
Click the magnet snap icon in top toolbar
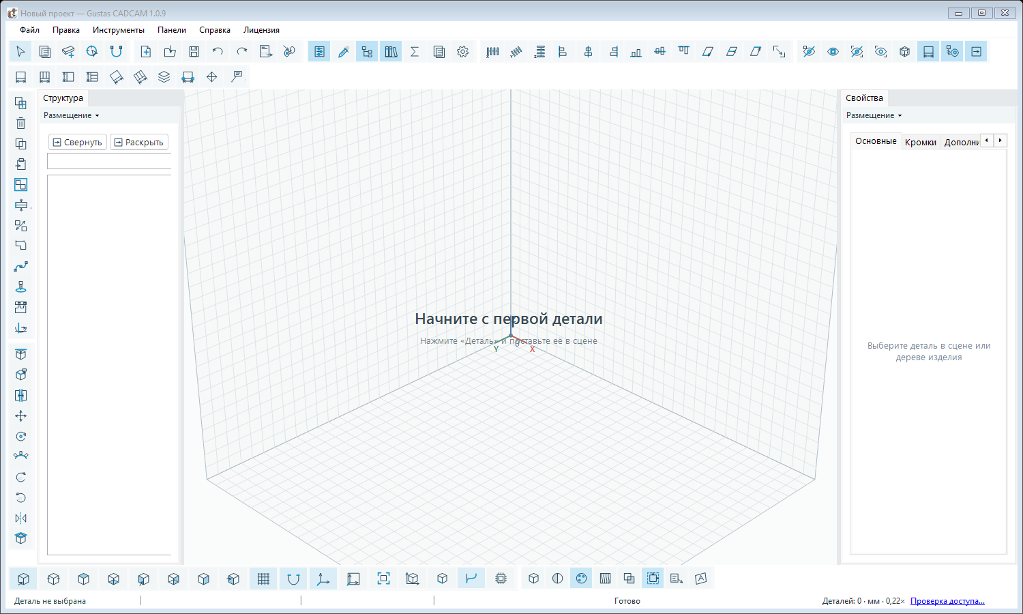coord(117,51)
